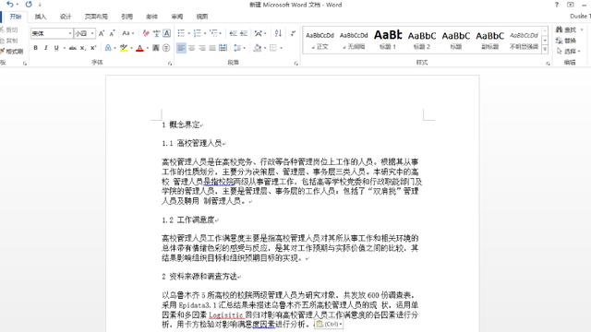Screen dimensions: 591x332
Task: Click the Undo button in quick access
Action: (x=10, y=5)
